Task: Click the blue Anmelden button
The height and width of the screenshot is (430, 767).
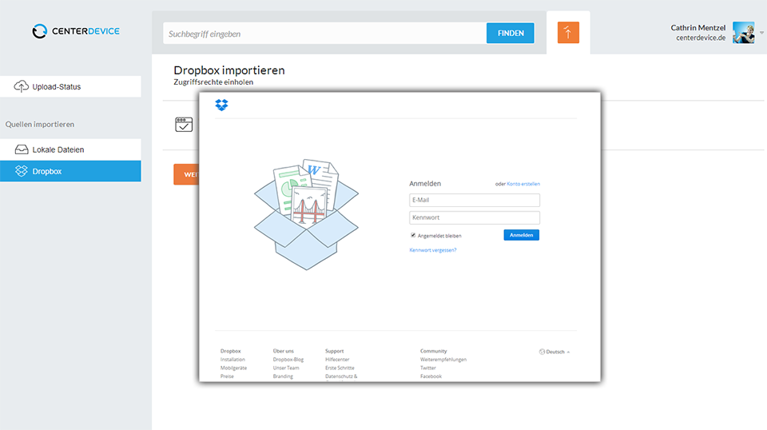Action: [x=522, y=235]
